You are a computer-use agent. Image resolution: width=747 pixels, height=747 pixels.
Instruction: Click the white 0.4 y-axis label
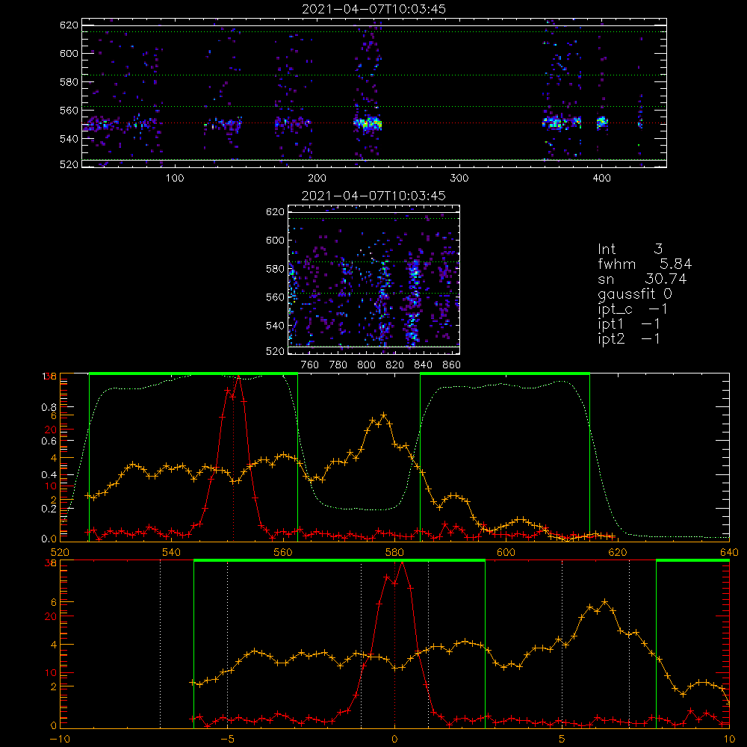pyautogui.click(x=49, y=475)
